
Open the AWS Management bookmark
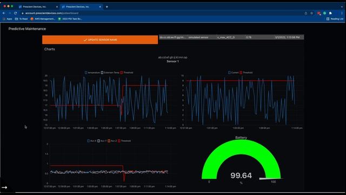pyautogui.click(x=43, y=19)
